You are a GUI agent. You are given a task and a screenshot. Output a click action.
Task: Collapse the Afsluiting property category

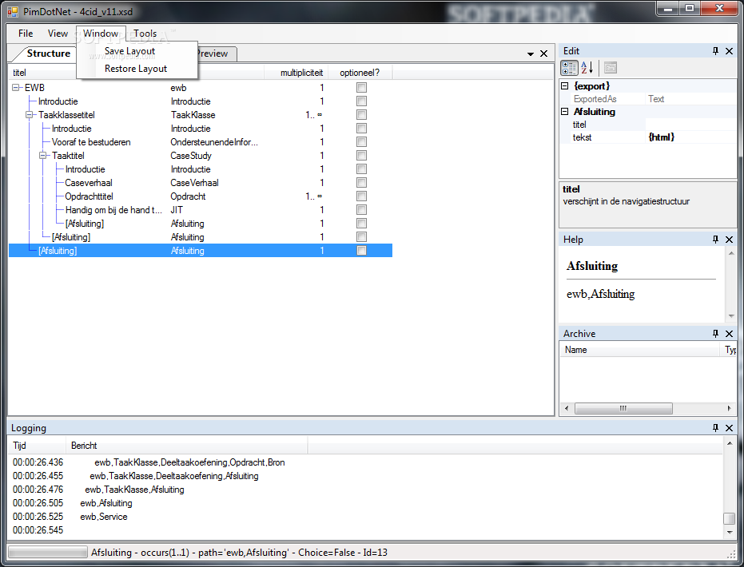pos(565,112)
